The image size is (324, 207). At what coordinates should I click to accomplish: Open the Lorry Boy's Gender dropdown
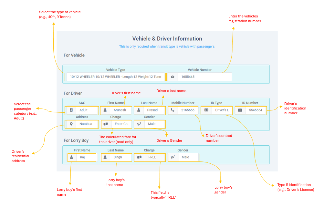(187, 157)
